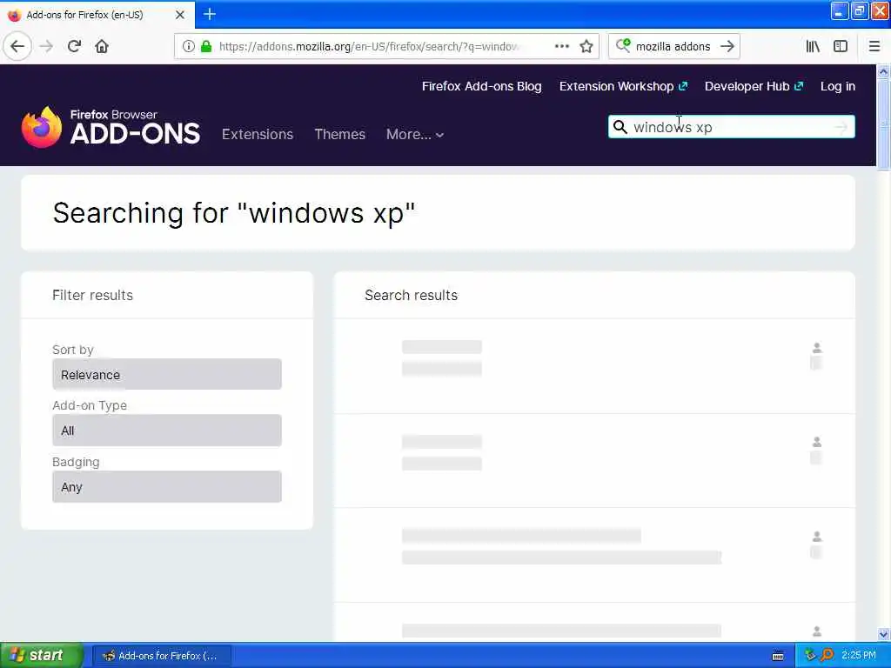Click the add-ons search field 'windows xp'
This screenshot has height=668, width=891.
pyautogui.click(x=730, y=127)
